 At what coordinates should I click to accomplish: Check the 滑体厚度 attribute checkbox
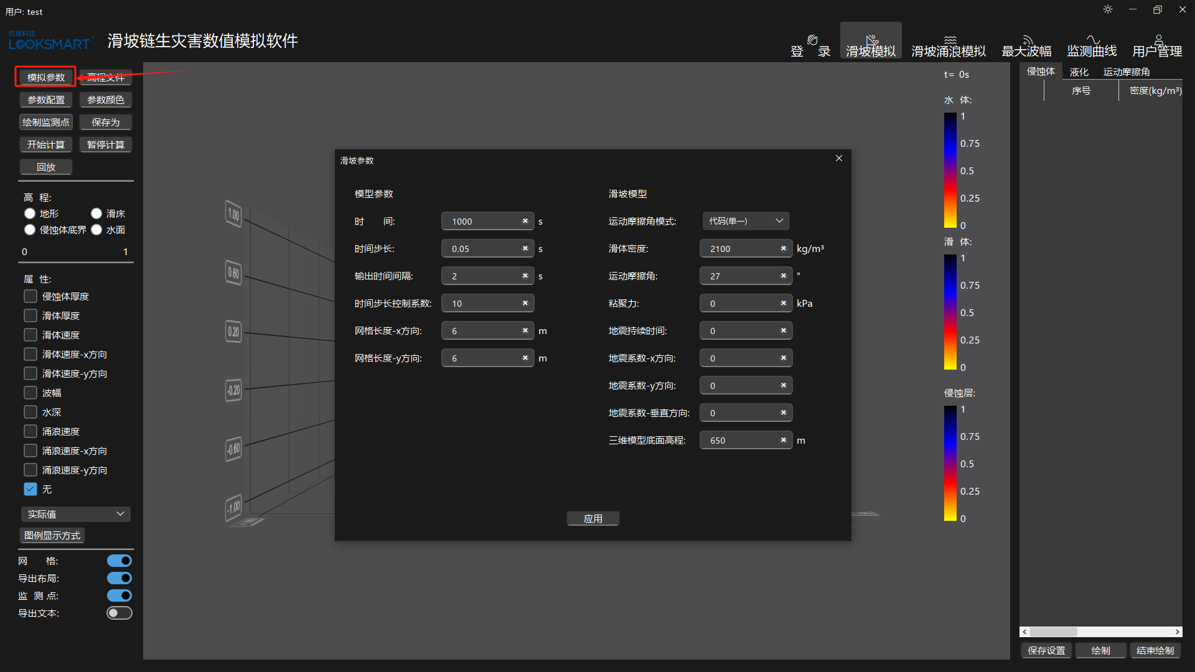pyautogui.click(x=30, y=315)
